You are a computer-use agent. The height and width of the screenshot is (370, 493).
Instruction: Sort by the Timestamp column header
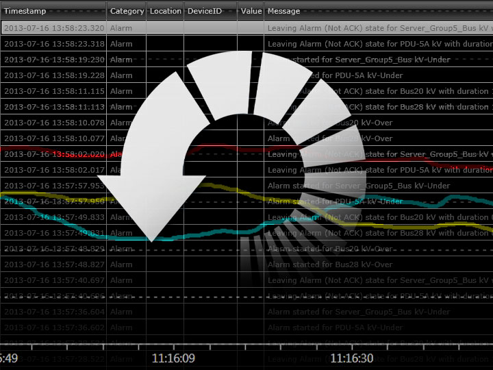pyautogui.click(x=53, y=11)
